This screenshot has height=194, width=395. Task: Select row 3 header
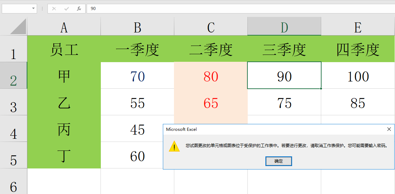(x=14, y=102)
